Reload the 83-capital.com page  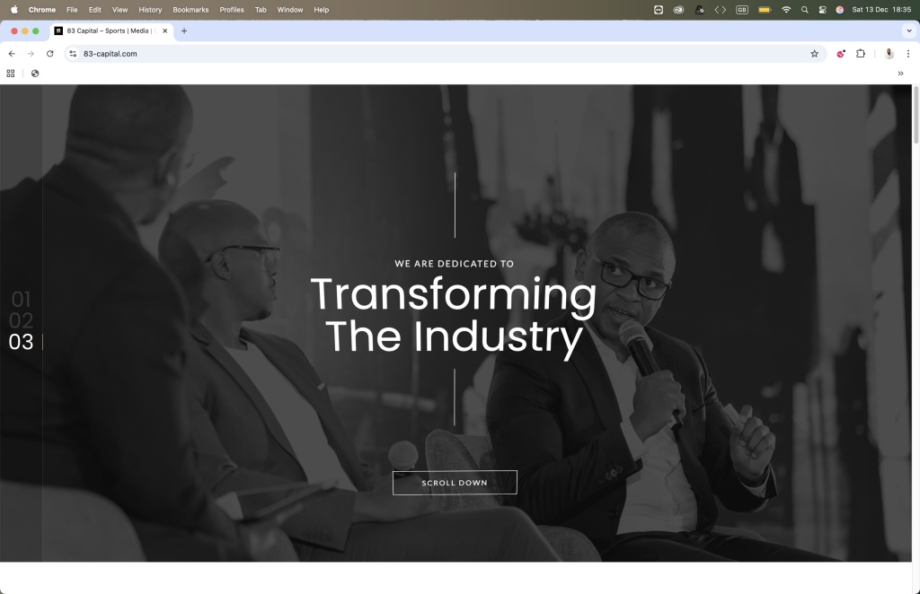coord(49,54)
